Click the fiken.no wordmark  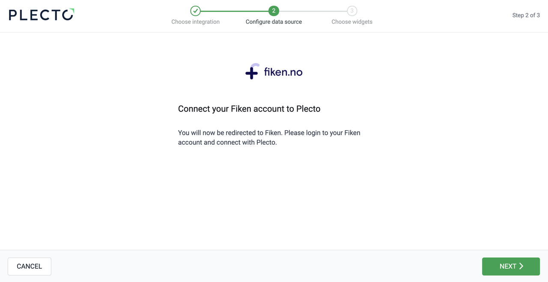283,72
